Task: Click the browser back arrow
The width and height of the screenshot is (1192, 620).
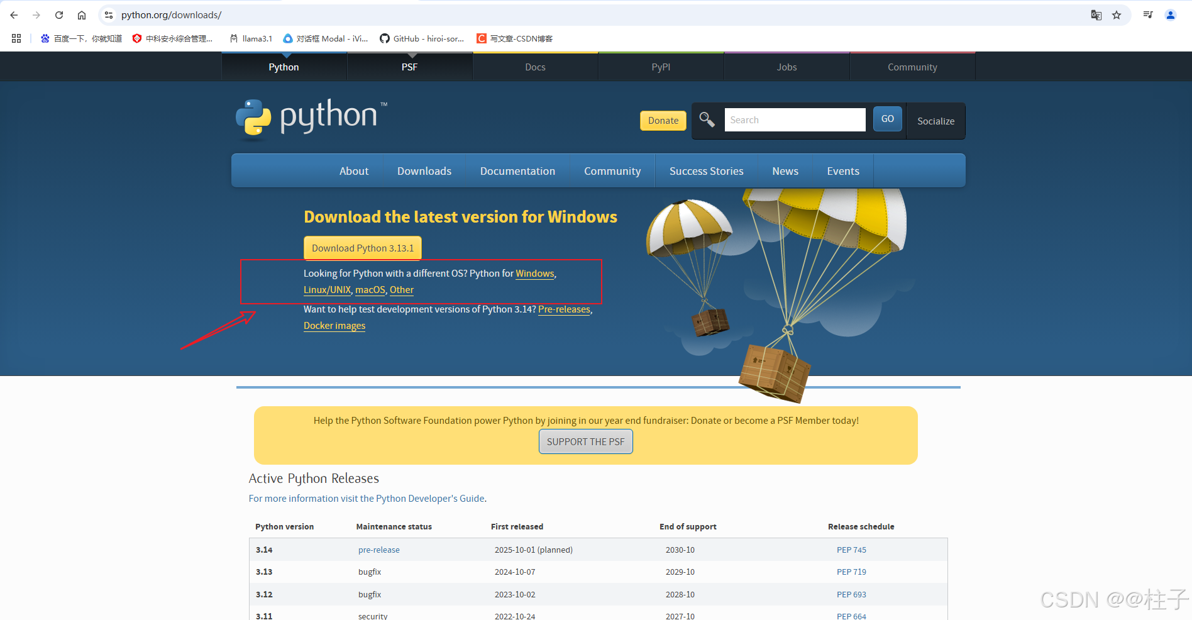Action: pyautogui.click(x=14, y=15)
